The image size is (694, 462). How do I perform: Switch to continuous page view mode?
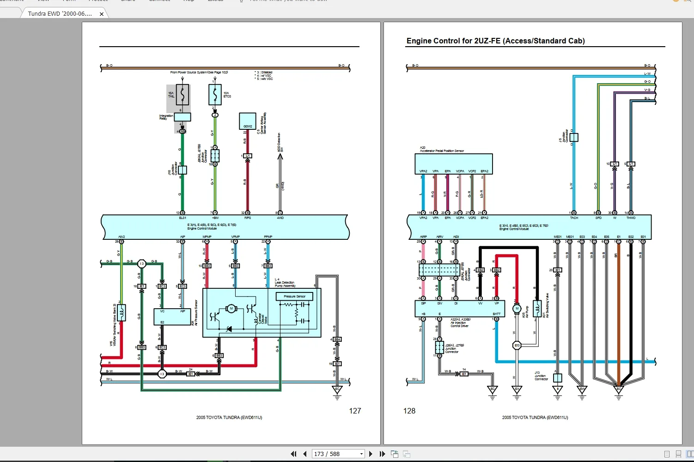678,454
